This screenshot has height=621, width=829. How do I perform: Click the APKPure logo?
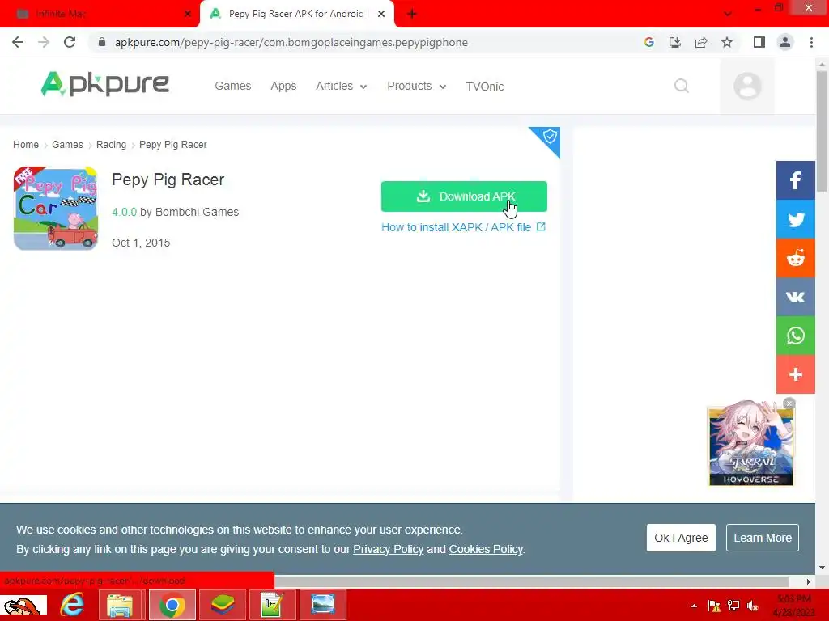coord(104,84)
